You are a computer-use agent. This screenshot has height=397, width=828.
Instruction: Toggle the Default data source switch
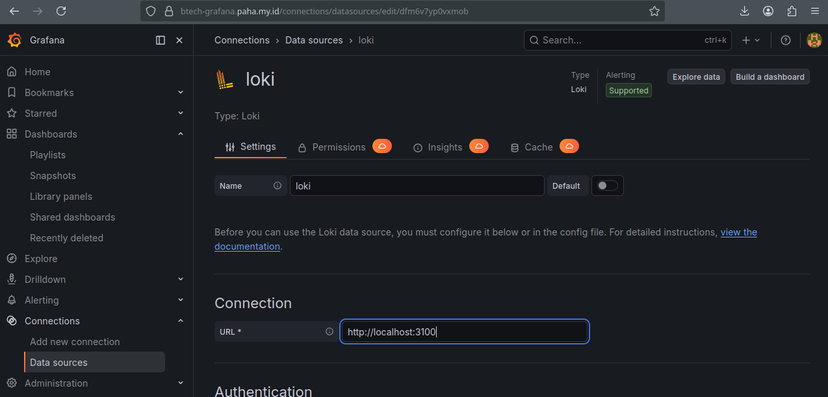pos(608,186)
